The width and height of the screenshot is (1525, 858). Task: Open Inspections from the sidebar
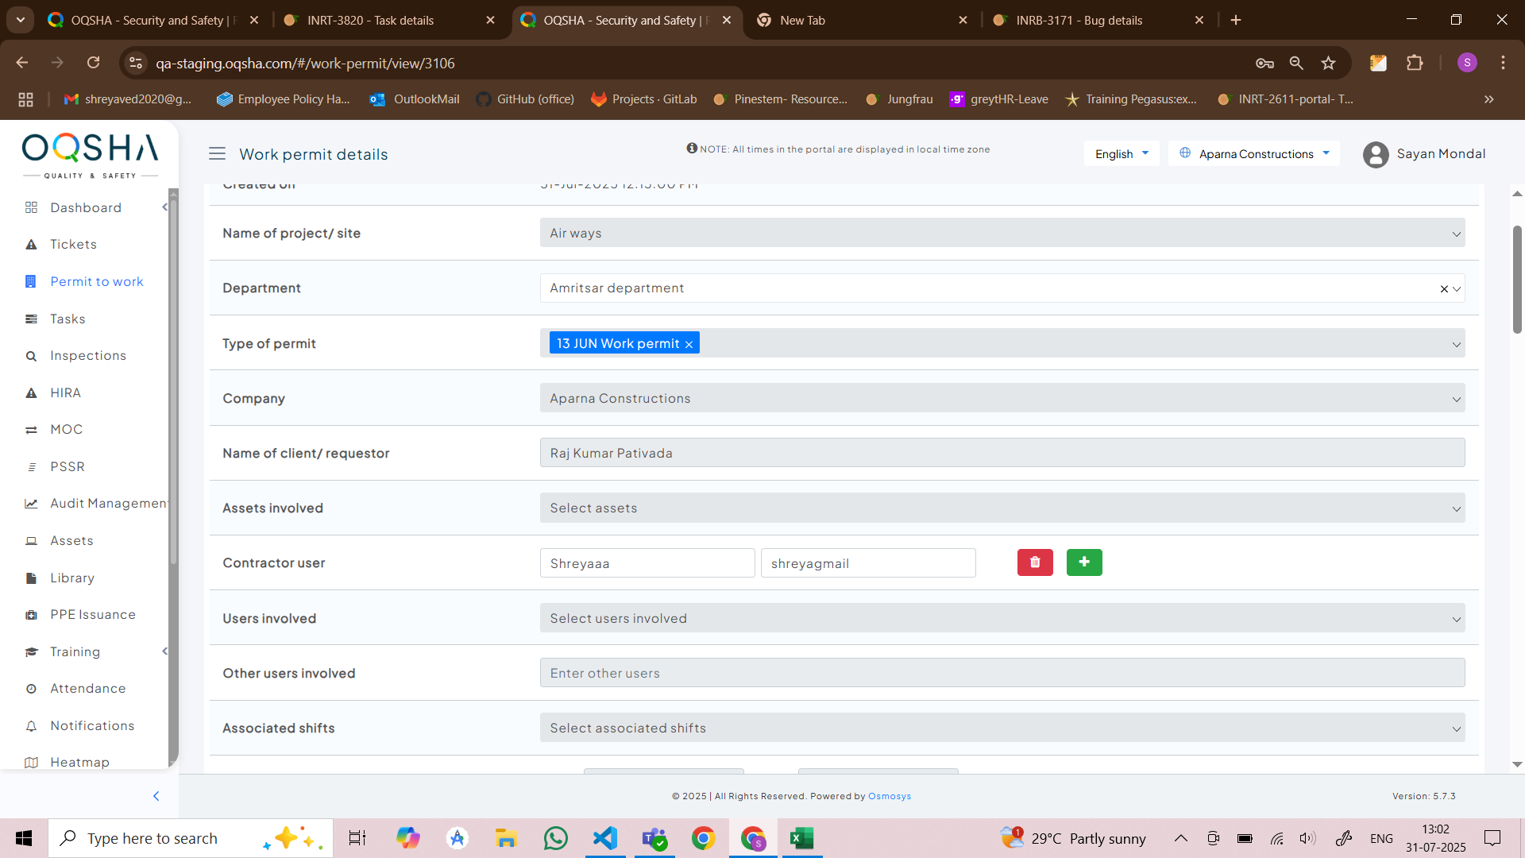[x=87, y=356]
